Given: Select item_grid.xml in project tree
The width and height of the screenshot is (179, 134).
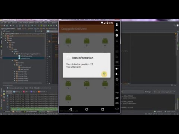Looking at the screenshot, I should pos(23,69).
